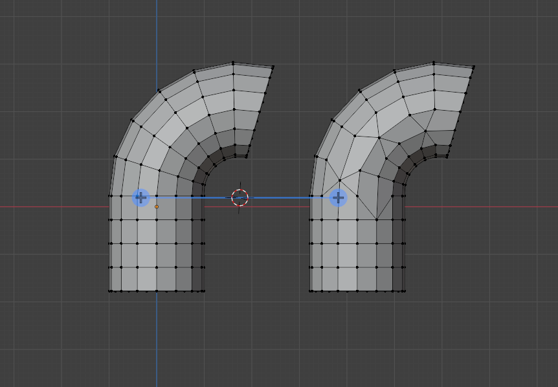This screenshot has width=558, height=387.
Task: Select the top-right corner vertex of left pipe
Action: (273, 67)
